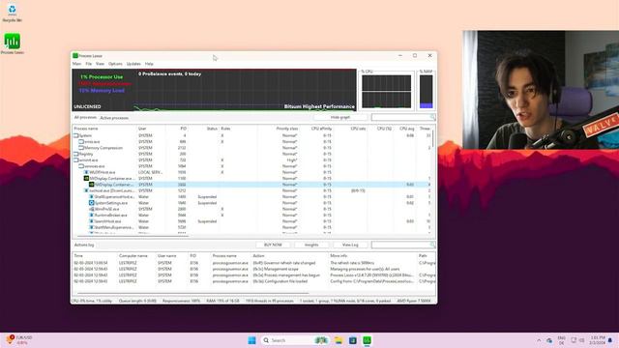Focus the actions log search field
The width and height of the screenshot is (619, 348).
coord(400,245)
